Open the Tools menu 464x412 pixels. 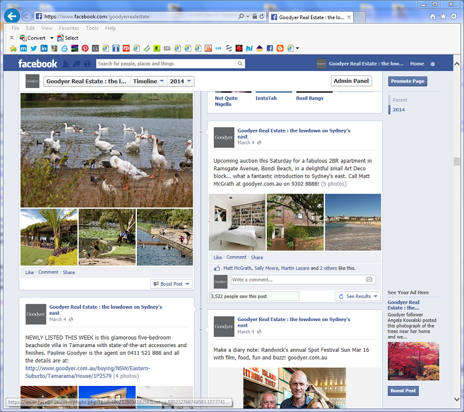(x=92, y=28)
